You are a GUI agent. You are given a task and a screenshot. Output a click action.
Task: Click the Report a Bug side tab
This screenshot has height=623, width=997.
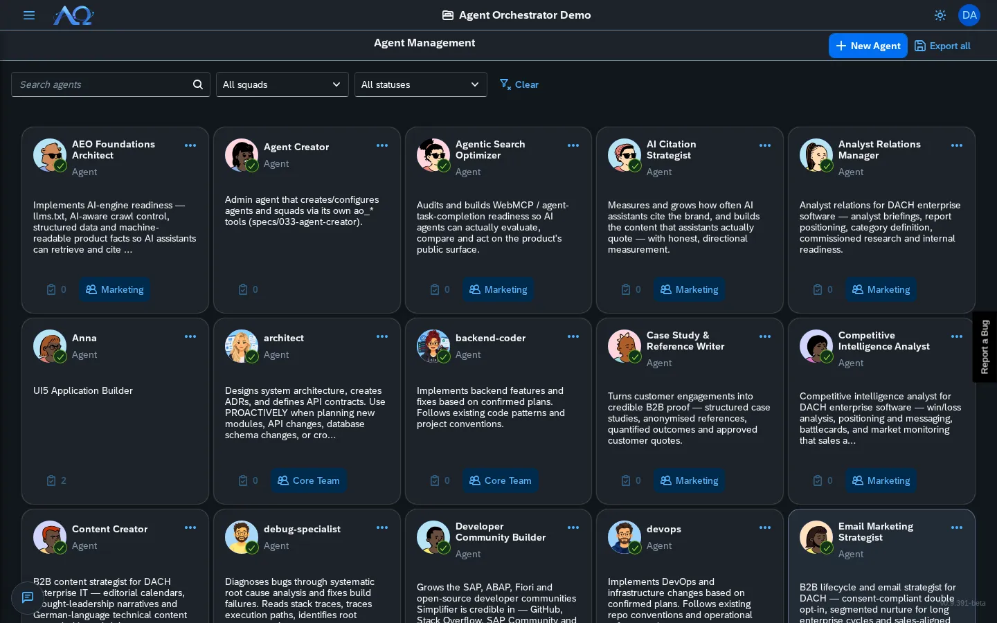coord(985,347)
